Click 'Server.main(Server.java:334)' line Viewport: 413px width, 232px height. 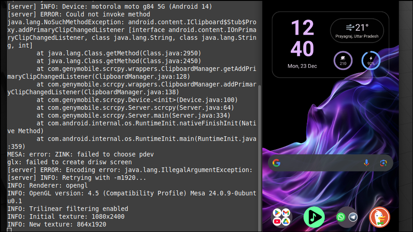click(133, 115)
